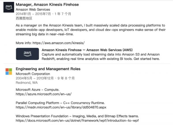Click the "Microsoft Azure – Compute." line
Image resolution: width=173 pixels, height=125 pixels.
pyautogui.click(x=37, y=89)
